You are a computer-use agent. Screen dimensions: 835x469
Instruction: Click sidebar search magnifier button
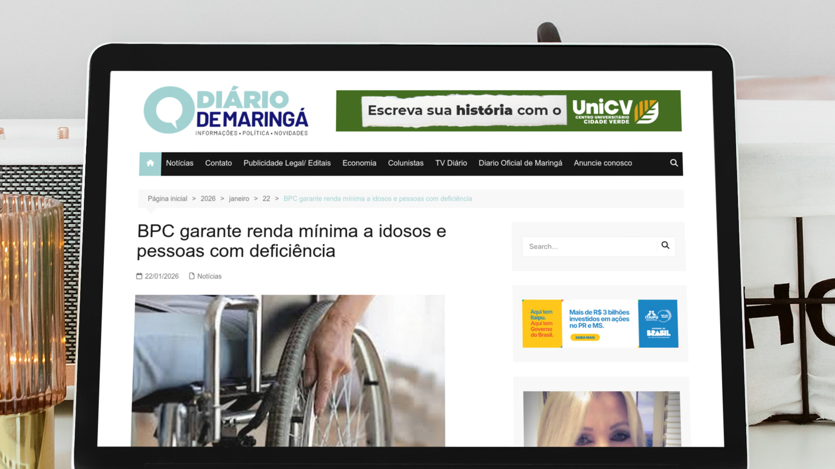(x=665, y=245)
